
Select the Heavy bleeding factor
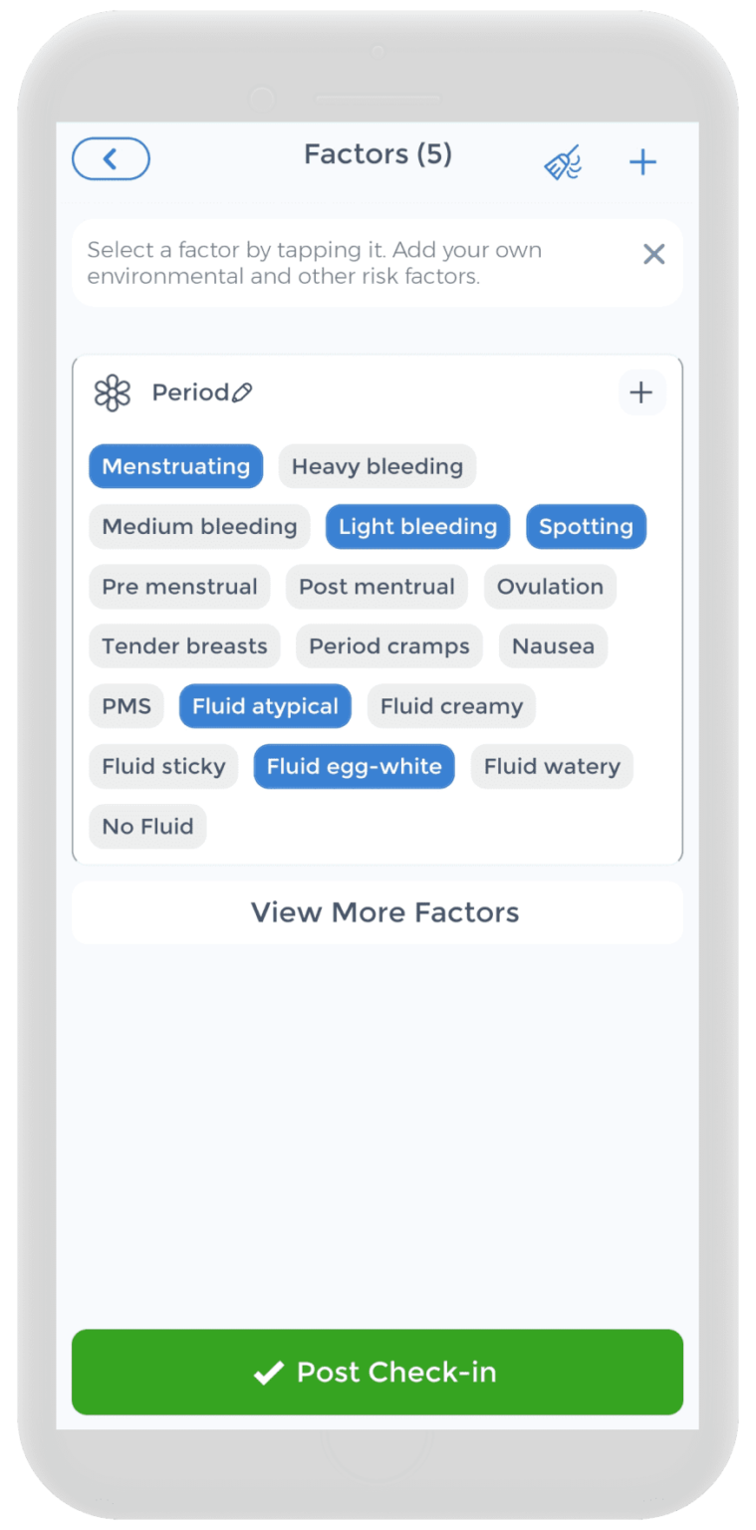pyautogui.click(x=378, y=466)
